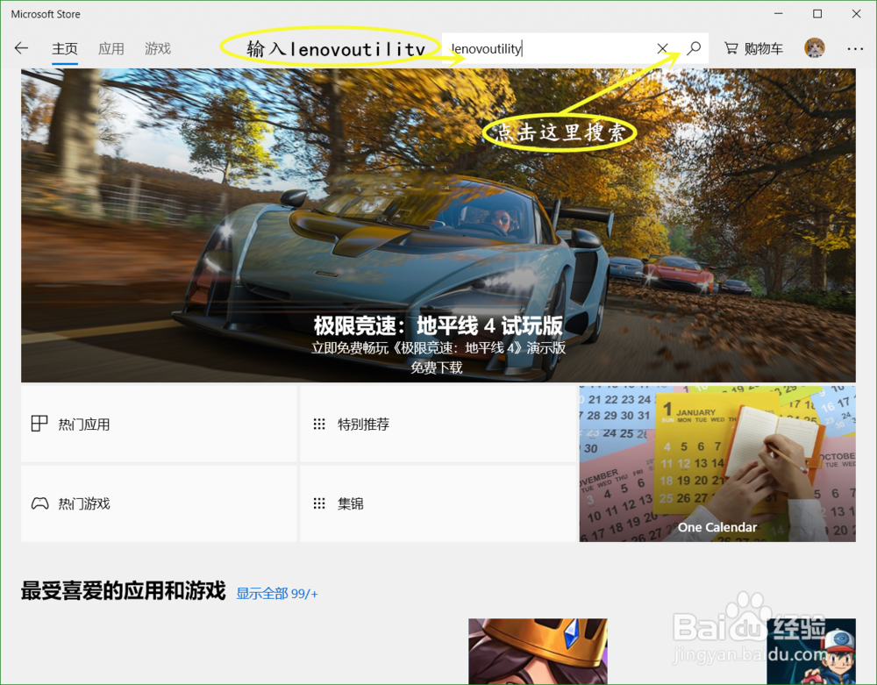Select the 热门应用 grid icon
Image resolution: width=877 pixels, height=685 pixels.
(x=39, y=423)
